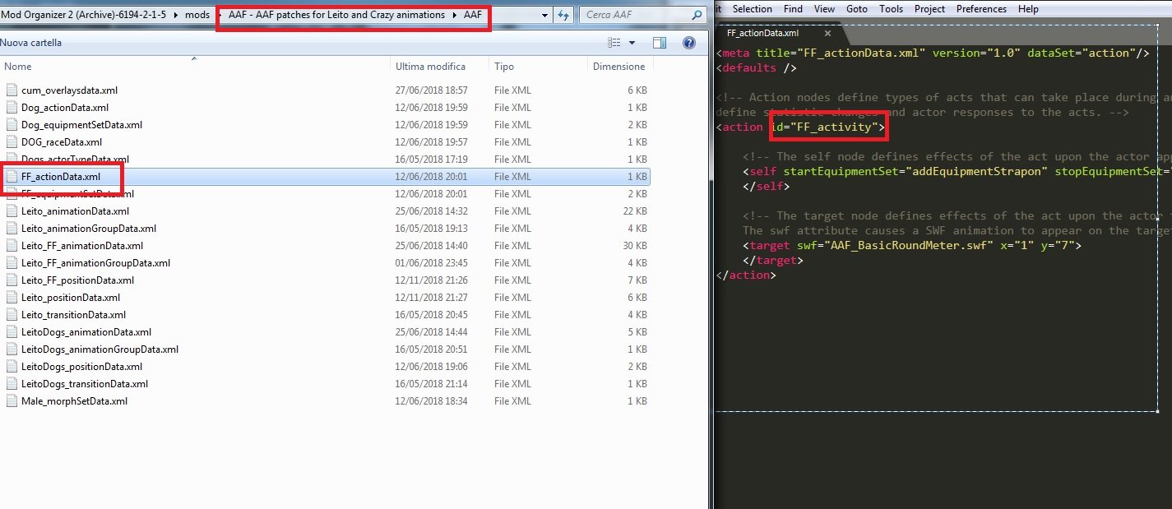Toggle the preview pane icon
This screenshot has width=1172, height=509.
pyautogui.click(x=659, y=43)
